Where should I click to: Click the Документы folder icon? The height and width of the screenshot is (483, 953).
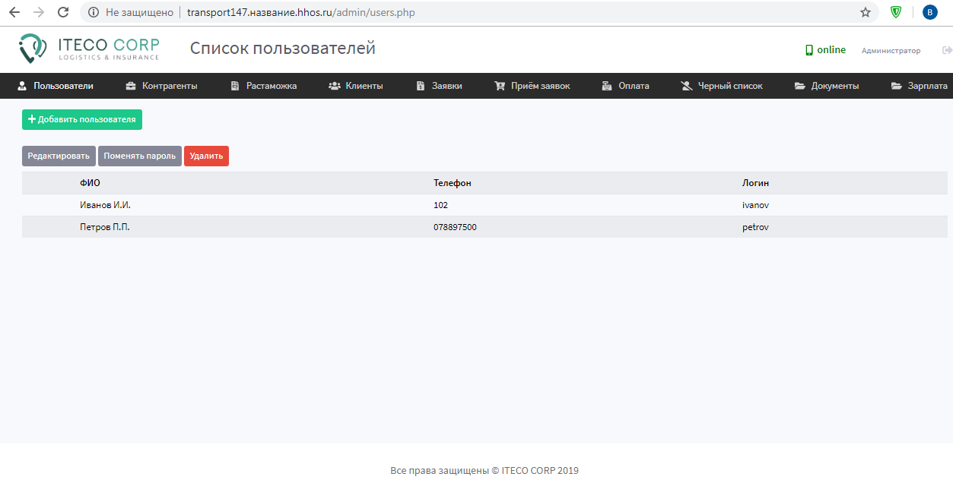click(800, 86)
